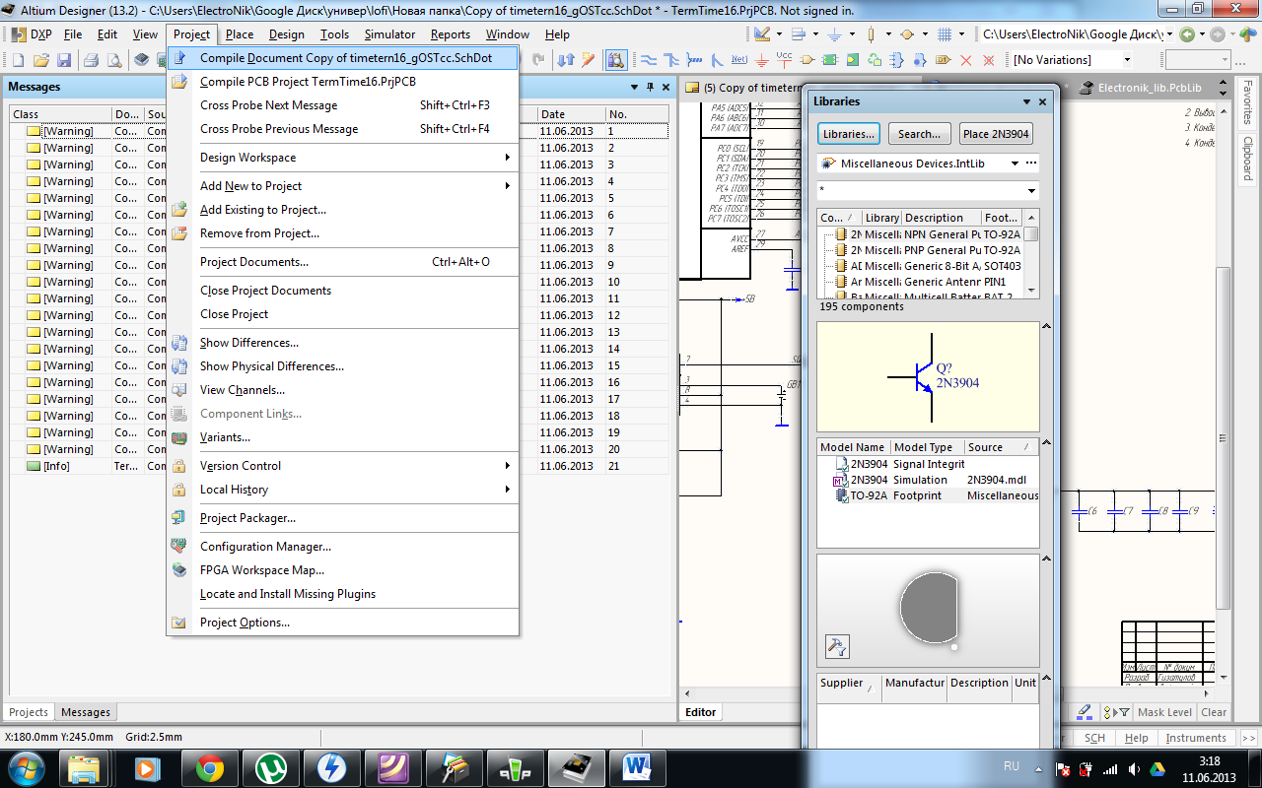Screen dimensions: 1262x788
Task: Select the Place Sheet Symbol tool
Action: click(x=830, y=60)
